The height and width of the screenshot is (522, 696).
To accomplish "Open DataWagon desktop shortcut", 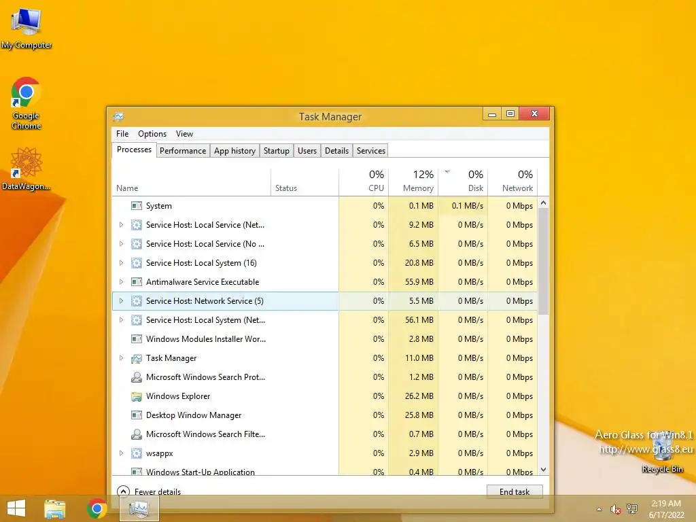I will (26, 169).
